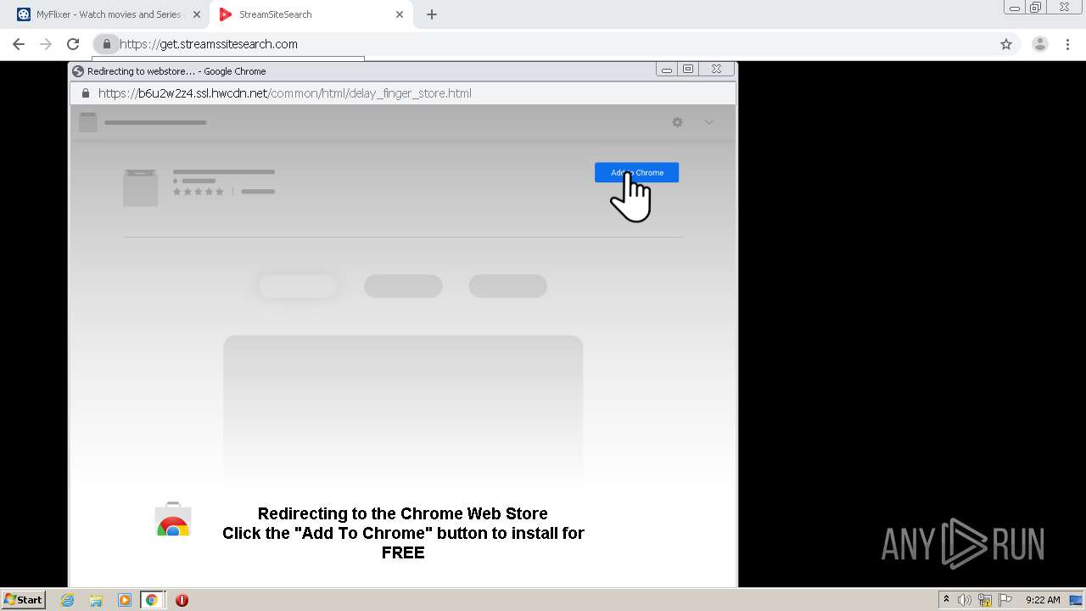Minimize the Redirecting to webstore popup
This screenshot has height=611, width=1086.
667,70
